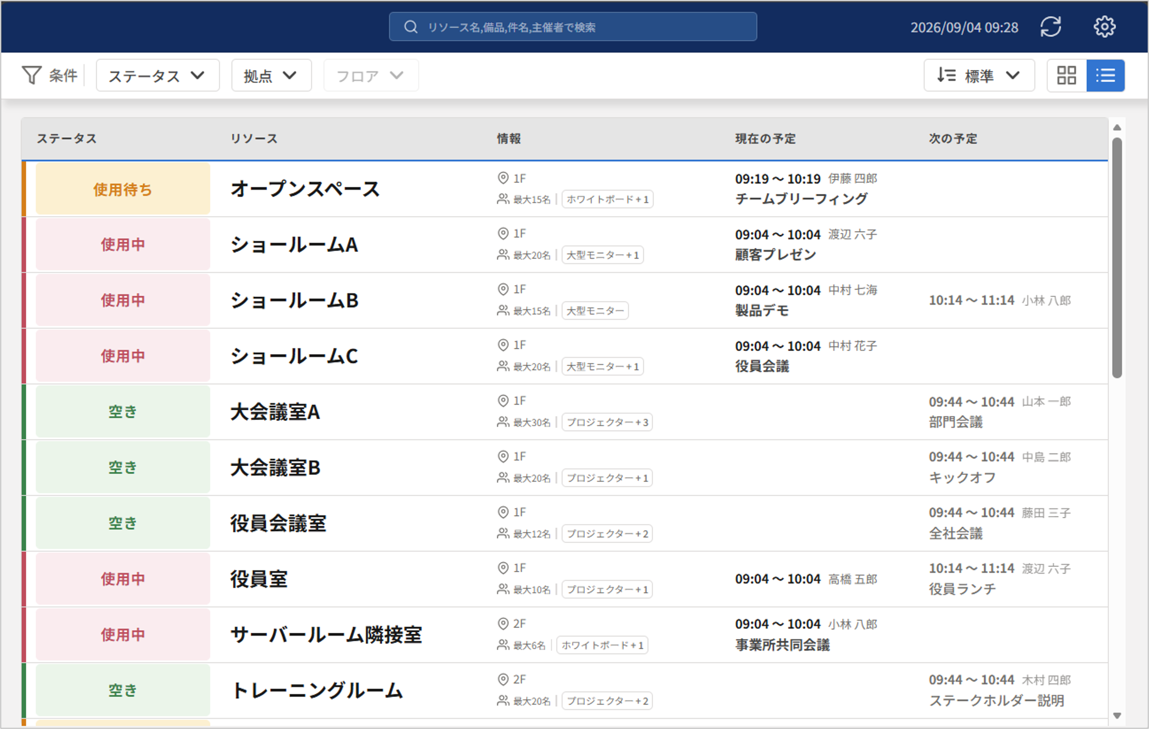
Task: Click the 情報 column header
Action: coord(509,138)
